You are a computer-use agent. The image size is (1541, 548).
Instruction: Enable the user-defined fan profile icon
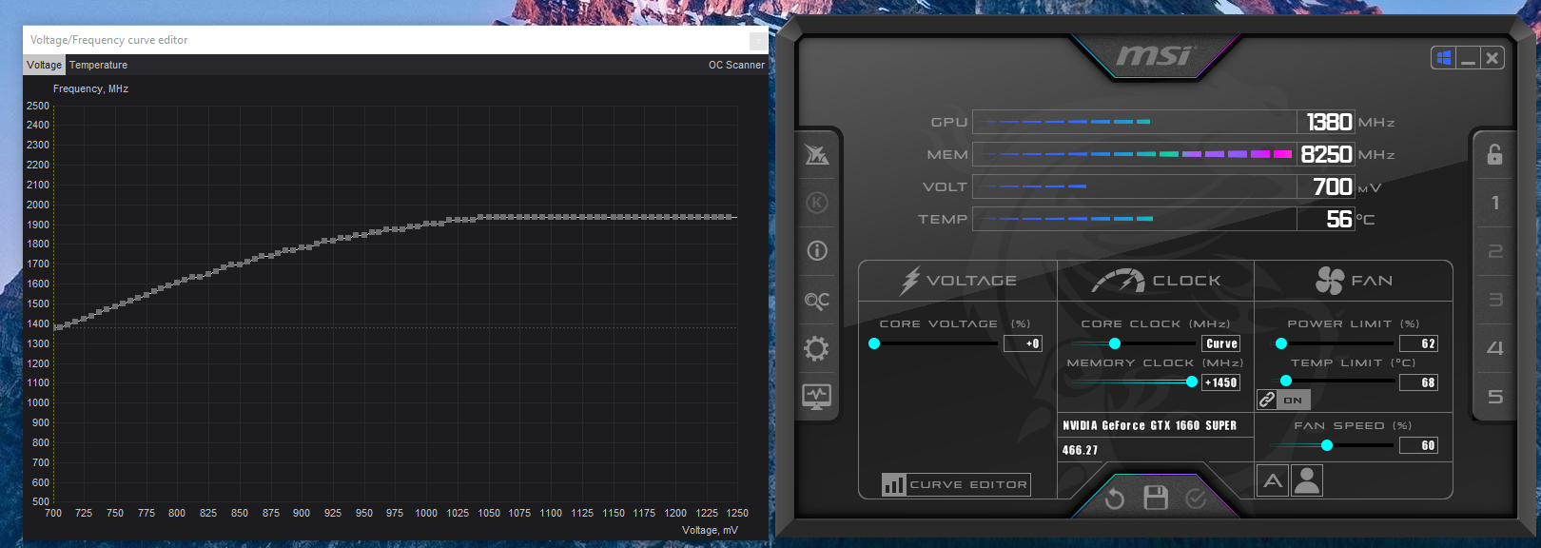[1308, 481]
